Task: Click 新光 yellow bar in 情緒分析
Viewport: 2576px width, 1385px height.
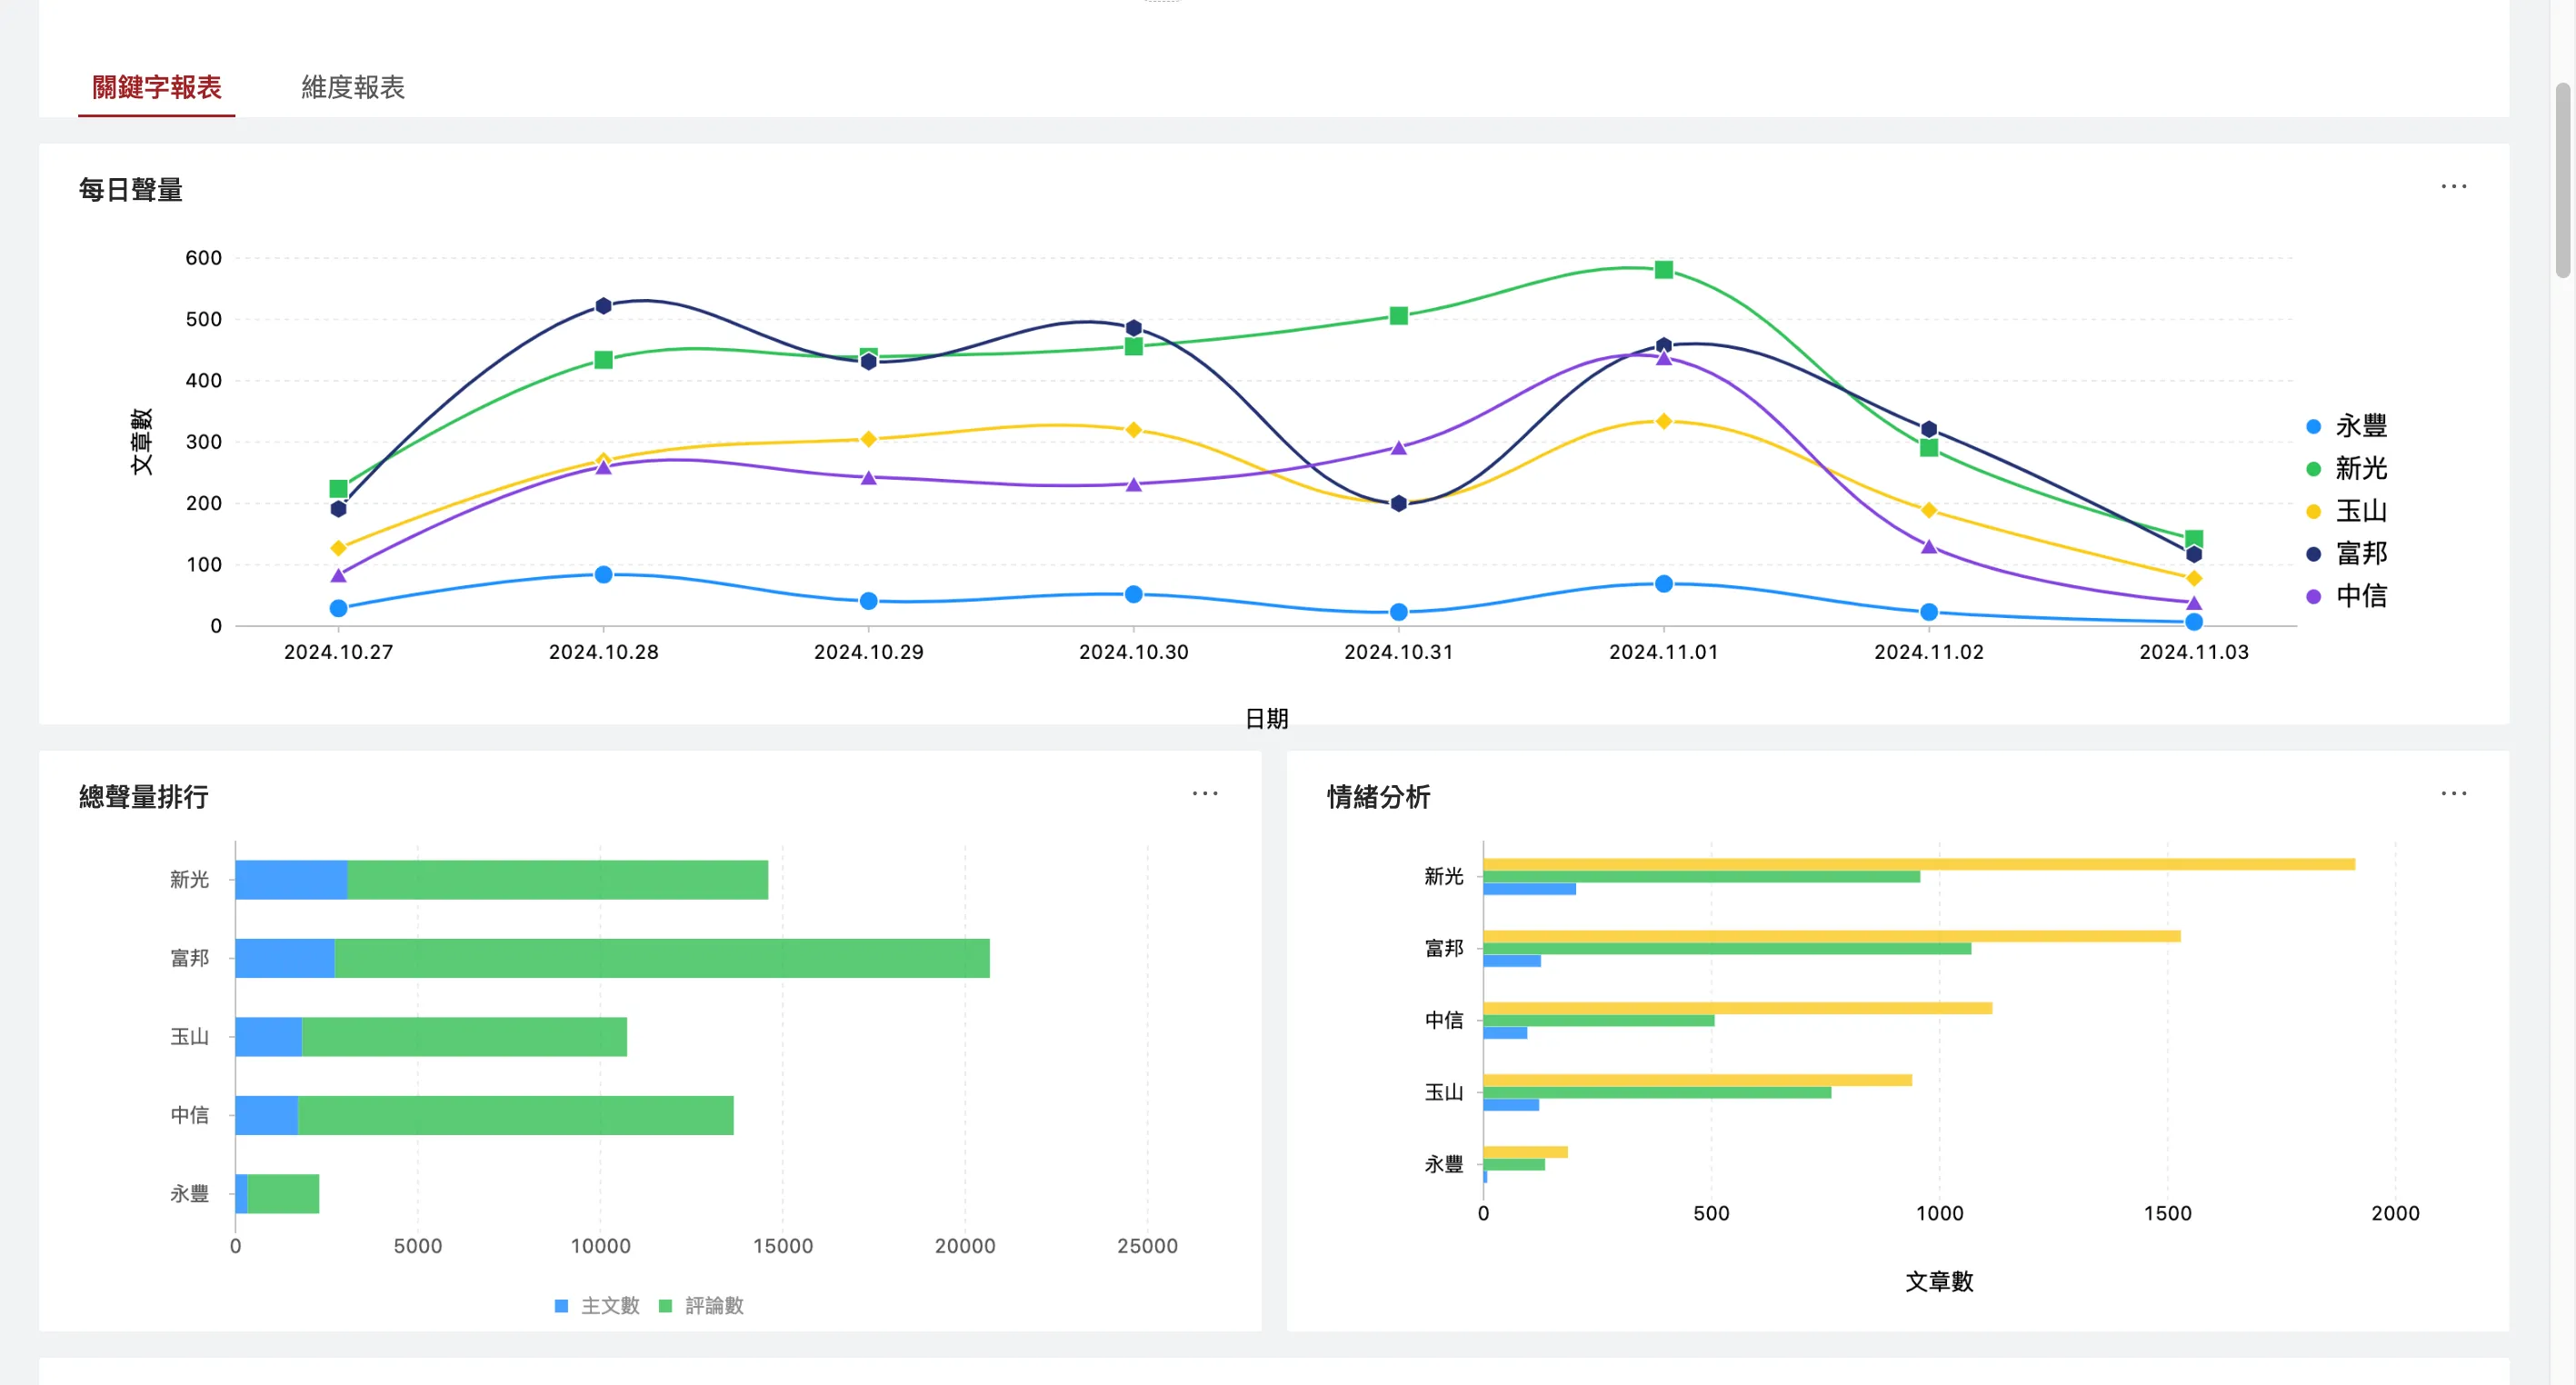Action: [x=1919, y=864]
